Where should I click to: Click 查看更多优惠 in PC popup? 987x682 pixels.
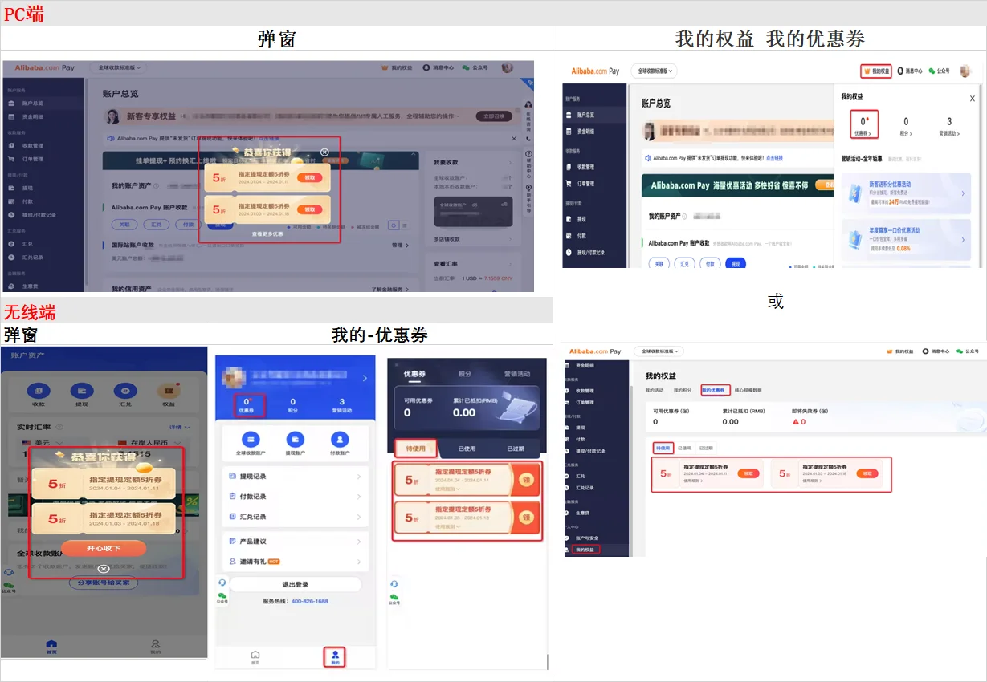pyautogui.click(x=267, y=234)
